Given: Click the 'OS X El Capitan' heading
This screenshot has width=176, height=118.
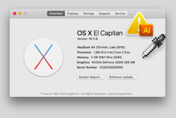Looking at the screenshot, I should click(100, 33).
